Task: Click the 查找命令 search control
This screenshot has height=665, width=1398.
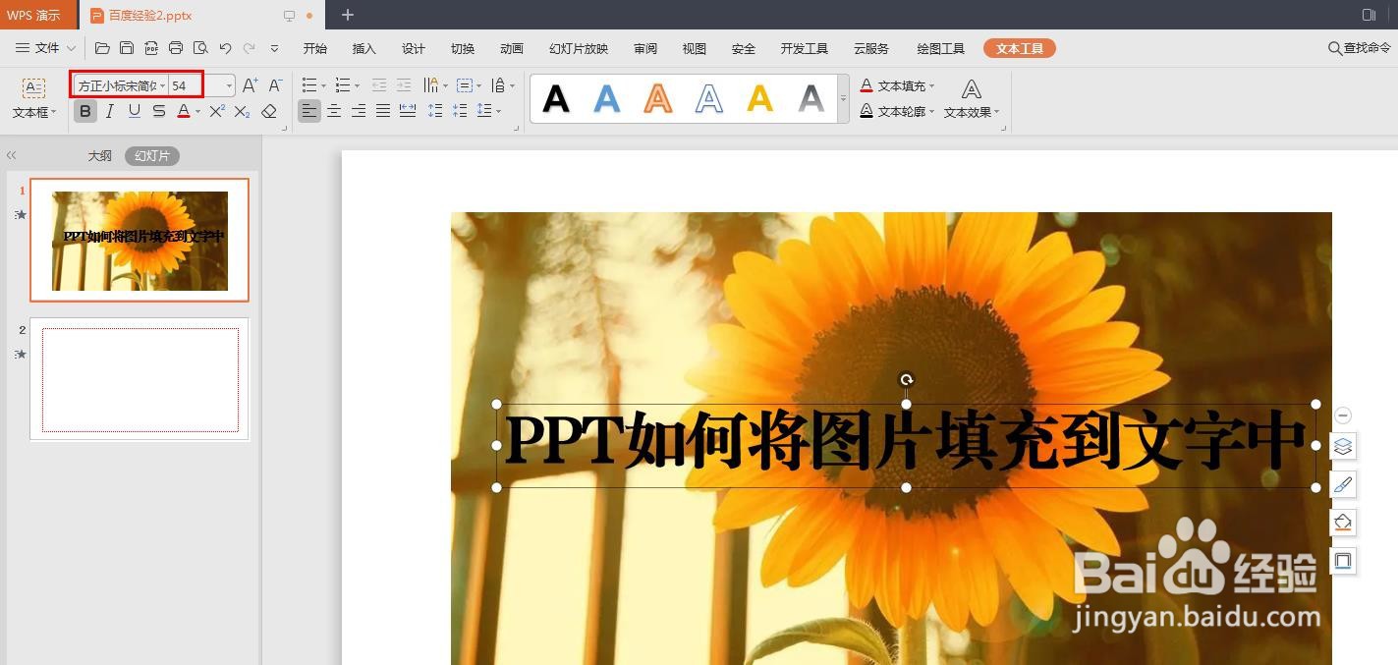Action: click(1360, 47)
